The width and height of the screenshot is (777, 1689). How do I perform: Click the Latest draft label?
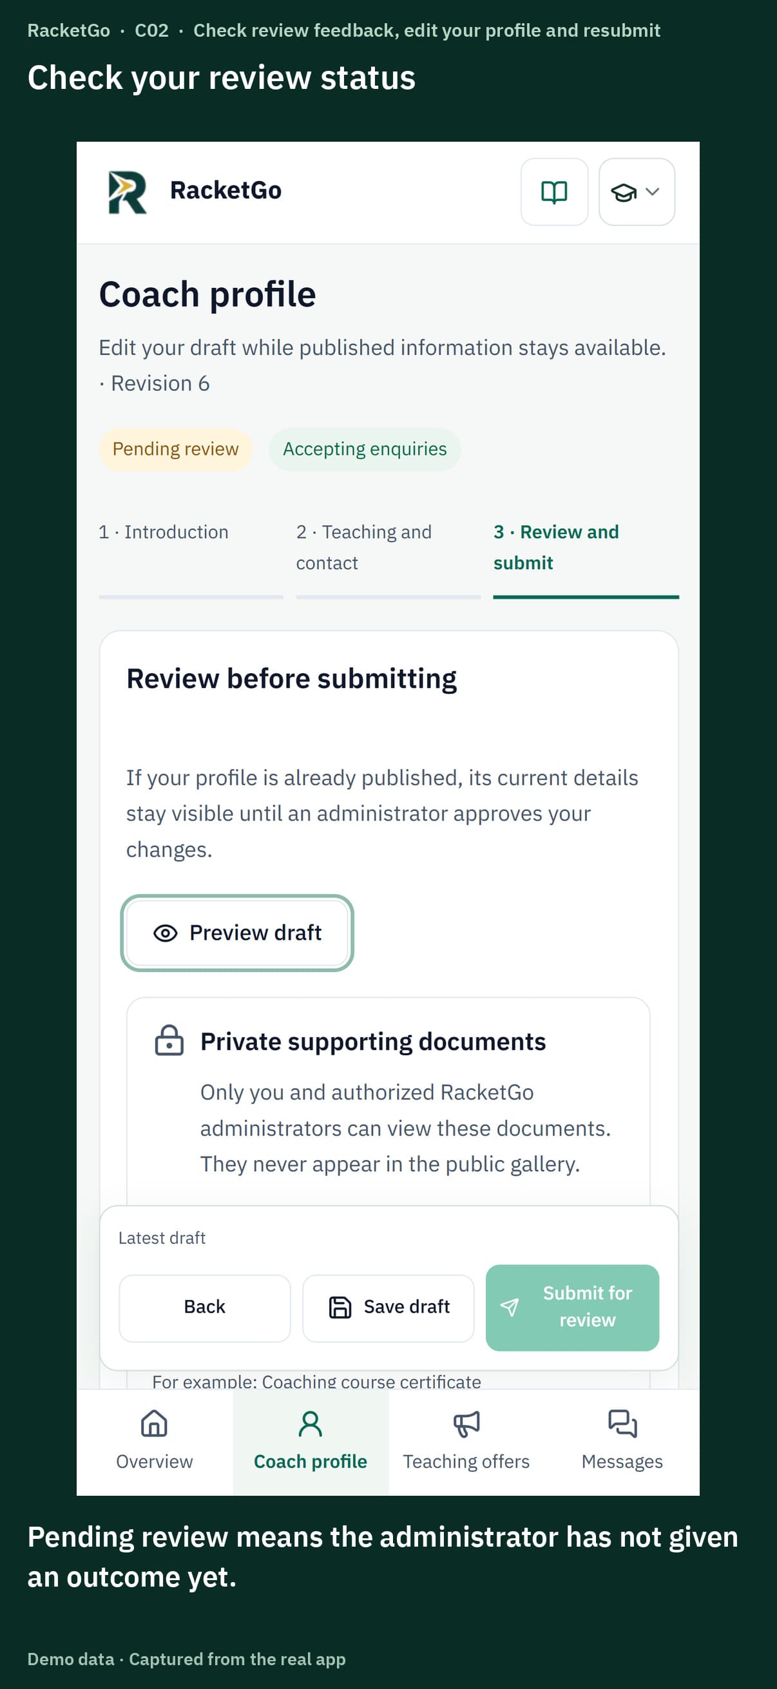[162, 1238]
